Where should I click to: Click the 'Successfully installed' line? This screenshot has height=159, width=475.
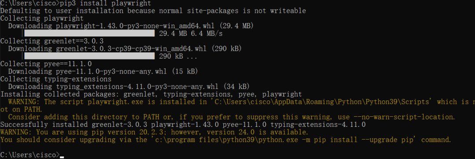click(183, 124)
